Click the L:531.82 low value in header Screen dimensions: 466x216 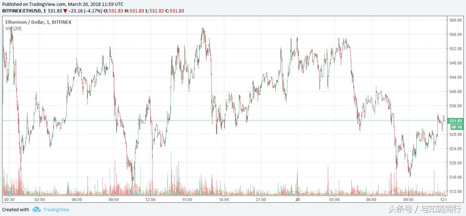[x=156, y=11]
